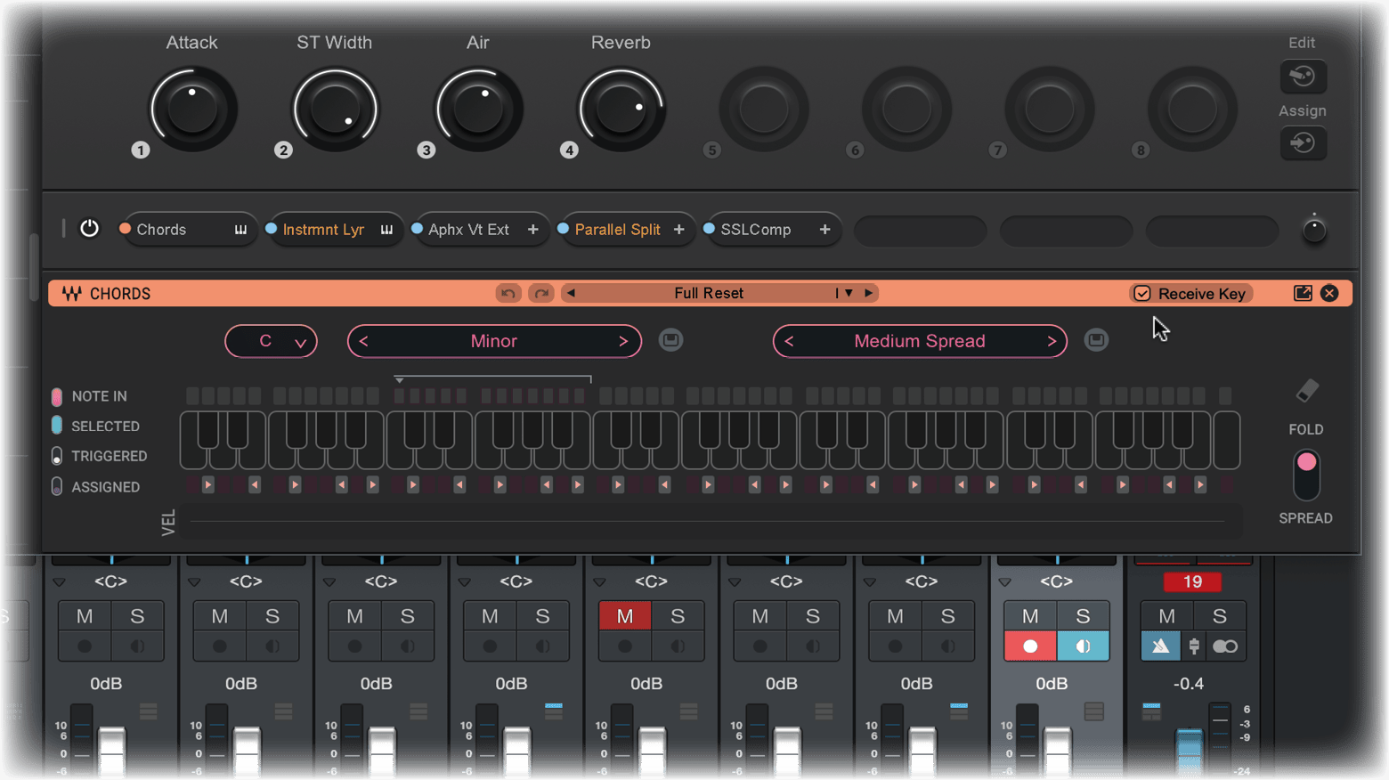Toggle the Receive Key checkbox
The width and height of the screenshot is (1389, 780).
(1142, 294)
